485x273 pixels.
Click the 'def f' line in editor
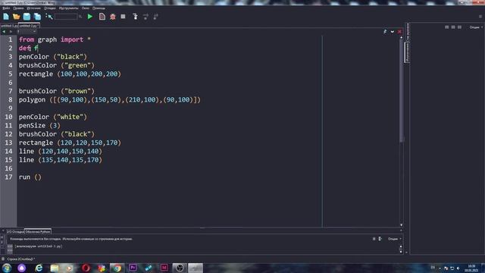click(x=29, y=49)
